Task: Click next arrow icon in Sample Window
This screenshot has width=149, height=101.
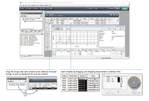Action: [x=113, y=29]
